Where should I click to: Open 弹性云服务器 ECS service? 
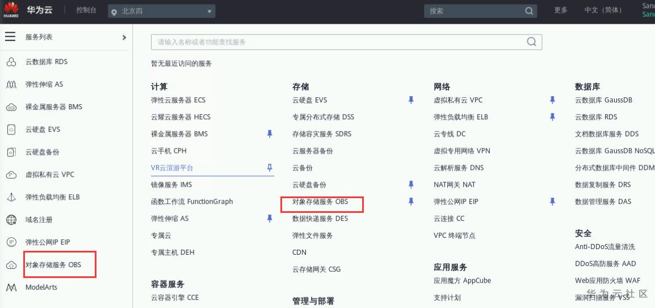178,100
